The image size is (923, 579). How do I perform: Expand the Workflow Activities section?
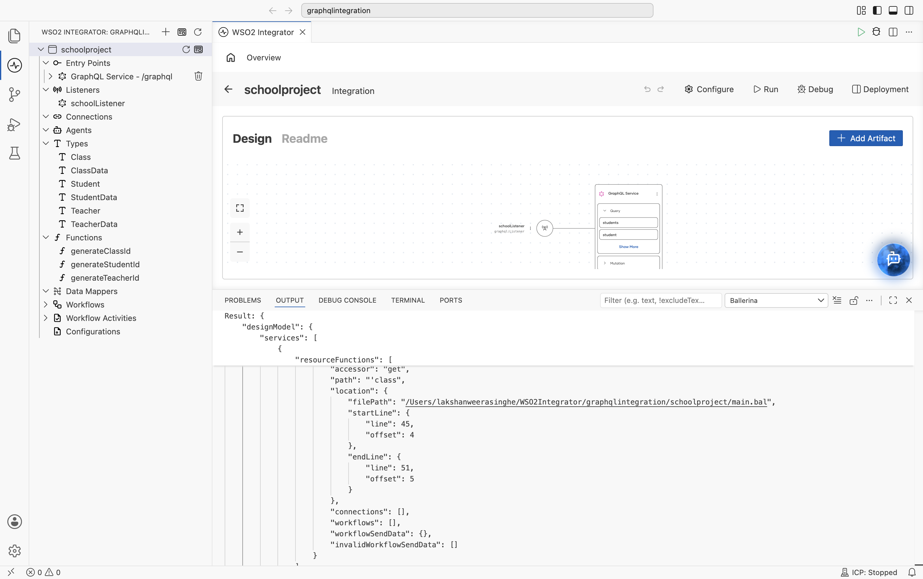click(x=45, y=318)
